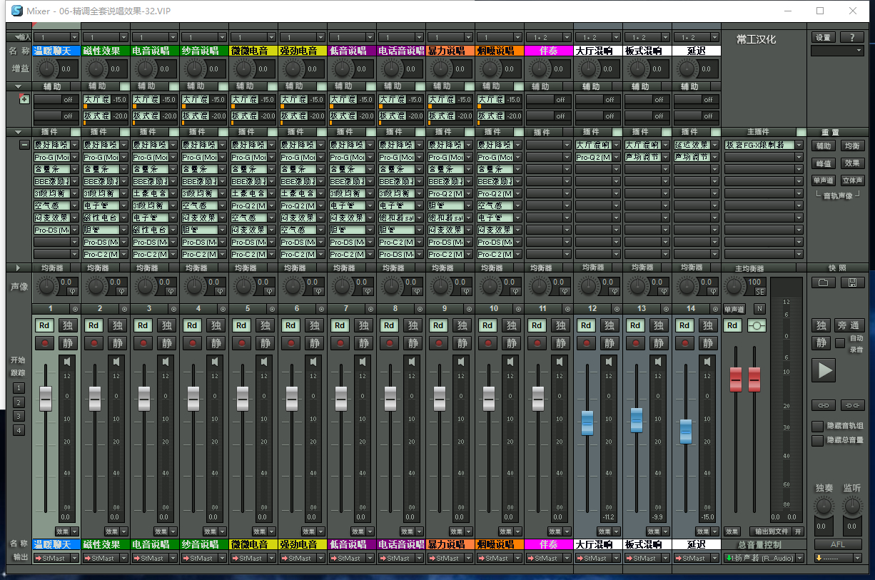Click the speaker icon on track 8
The height and width of the screenshot is (580, 875).
tap(412, 362)
